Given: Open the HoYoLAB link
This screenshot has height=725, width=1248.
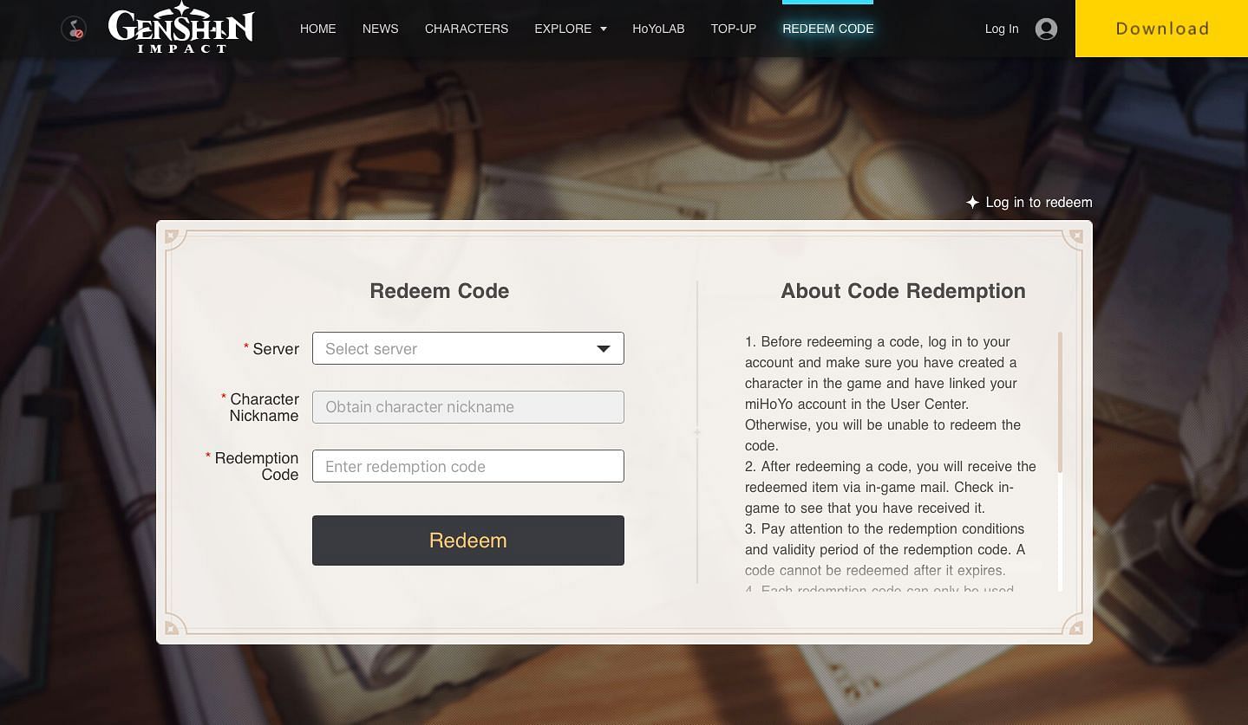Looking at the screenshot, I should pyautogui.click(x=658, y=29).
